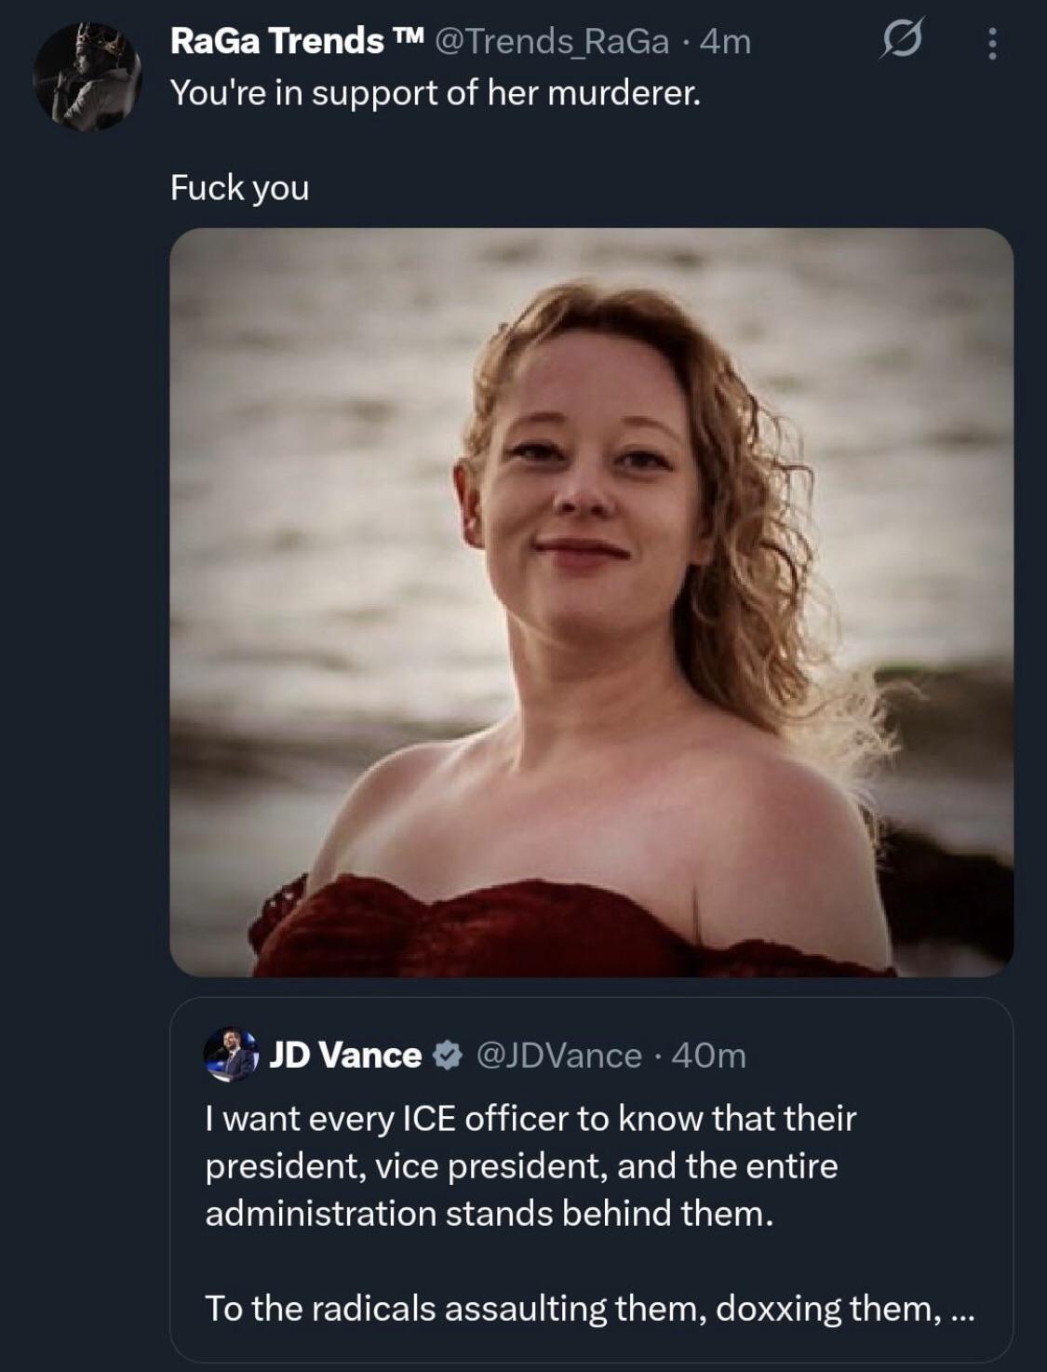Open the @JDVance handle
This screenshot has height=1372, width=1047.
click(558, 1056)
